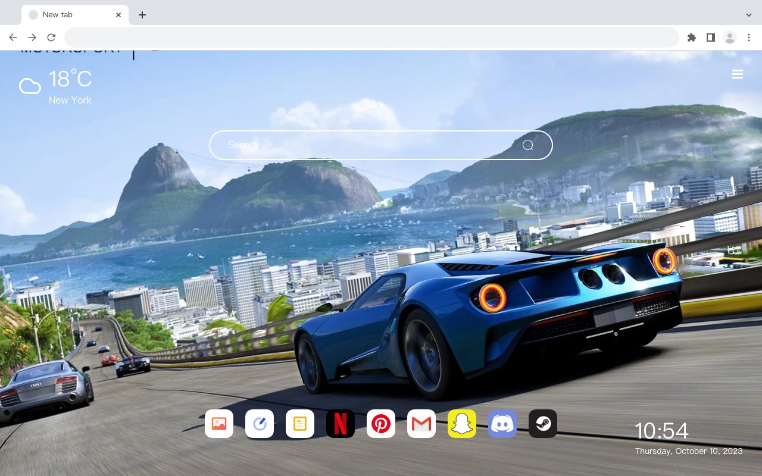The image size is (762, 476).
Task: Open the Discord shortcut
Action: (x=502, y=424)
